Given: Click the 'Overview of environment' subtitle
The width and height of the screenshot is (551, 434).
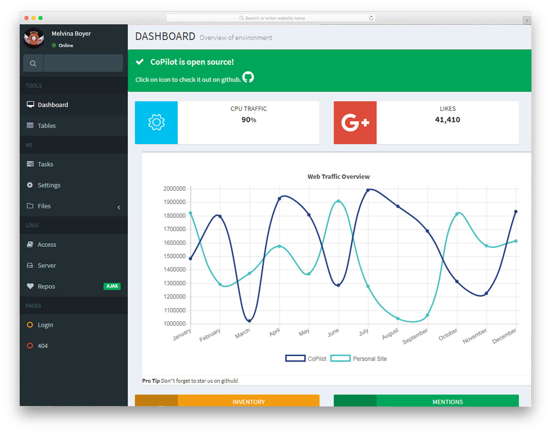Looking at the screenshot, I should coord(236,38).
